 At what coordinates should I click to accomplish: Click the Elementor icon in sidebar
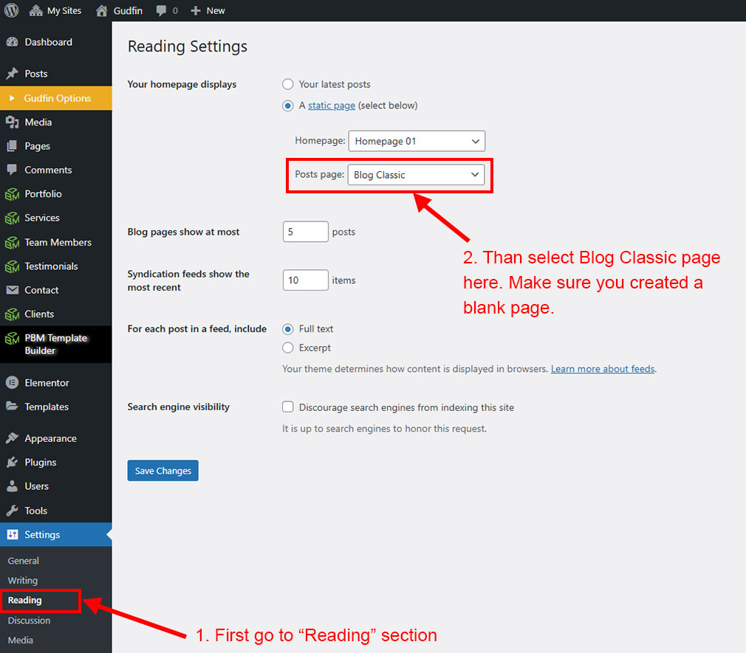tap(12, 383)
